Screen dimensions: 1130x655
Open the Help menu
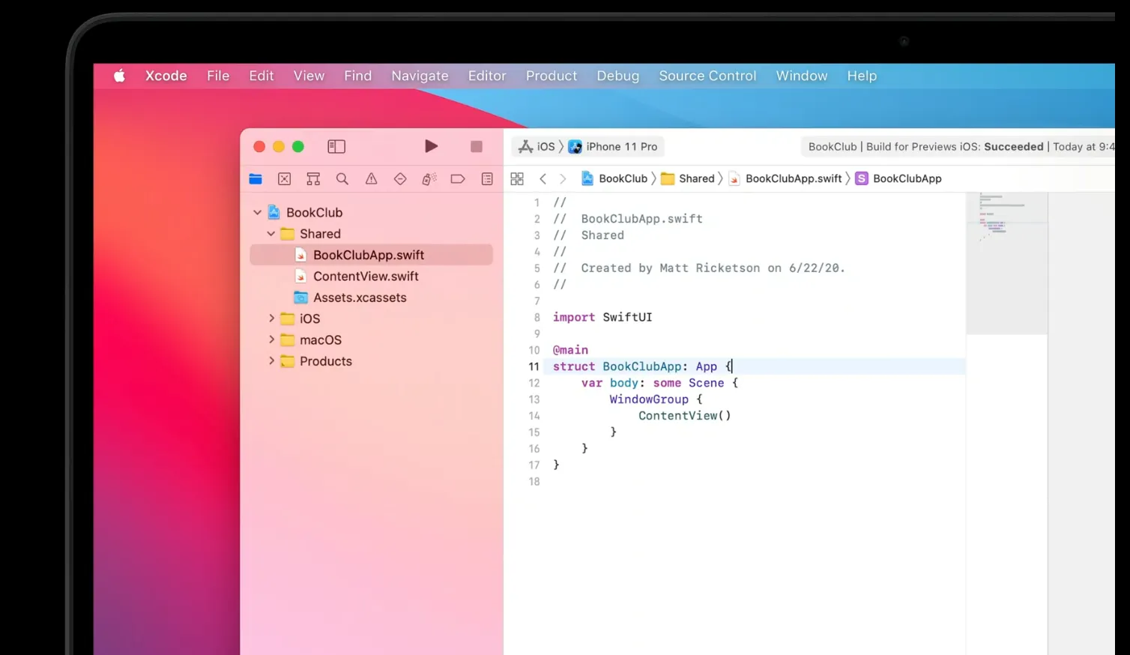coord(862,76)
